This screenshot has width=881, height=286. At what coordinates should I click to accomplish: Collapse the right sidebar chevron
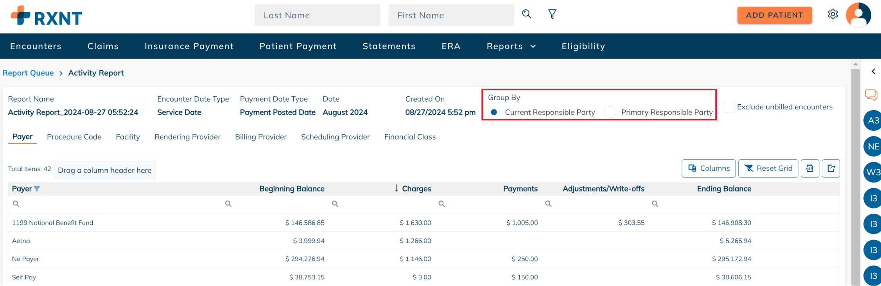pyautogui.click(x=873, y=71)
